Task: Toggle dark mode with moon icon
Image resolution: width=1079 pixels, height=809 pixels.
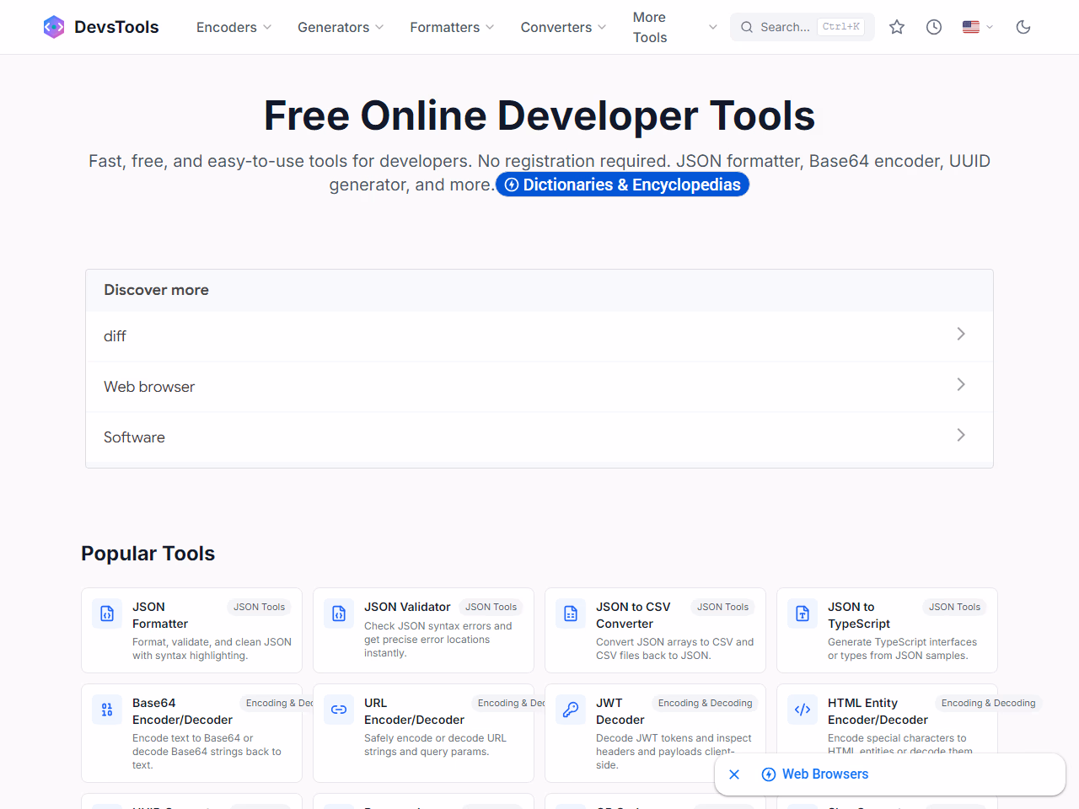Action: 1023,27
